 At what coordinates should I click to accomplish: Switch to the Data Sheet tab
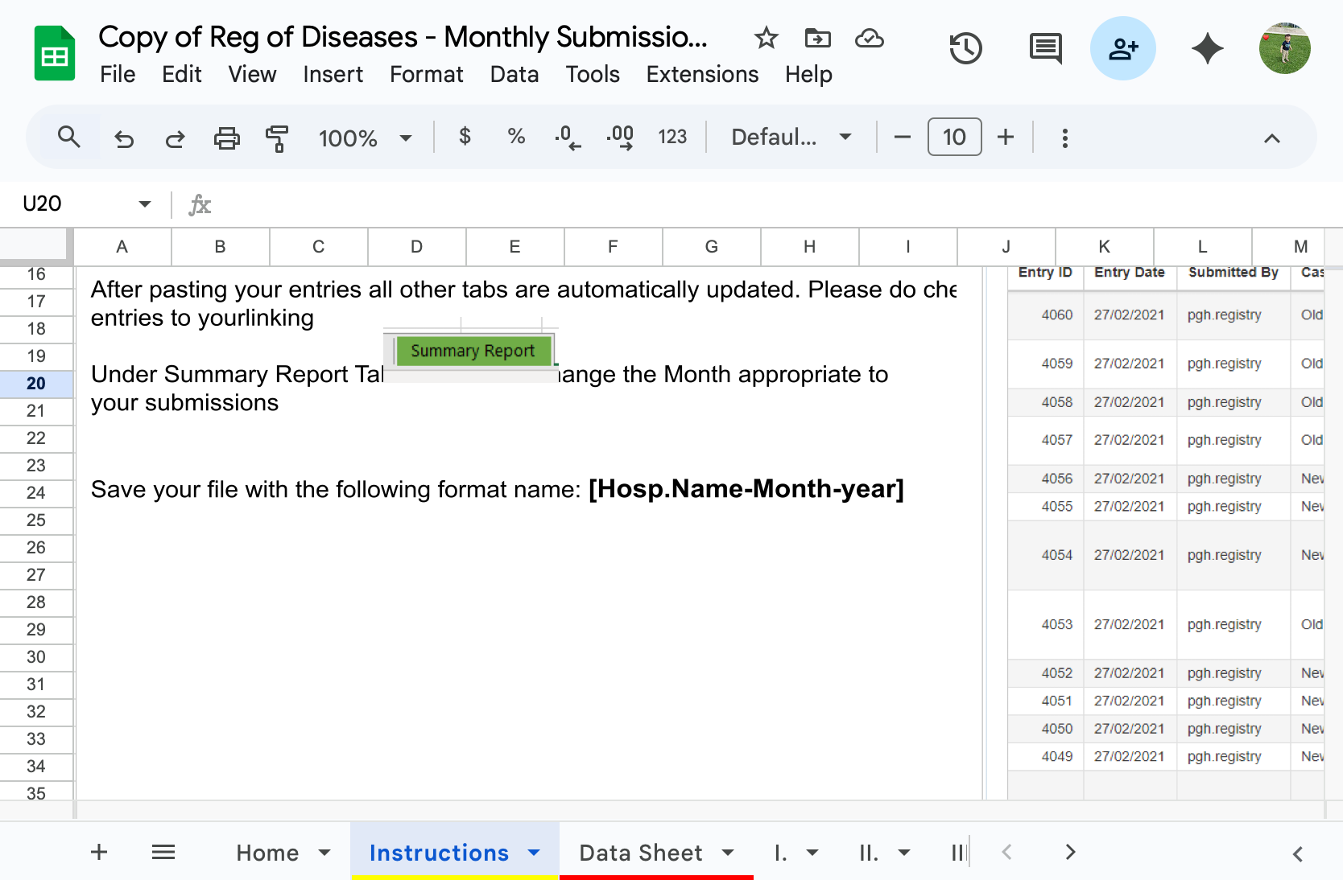[x=640, y=853]
